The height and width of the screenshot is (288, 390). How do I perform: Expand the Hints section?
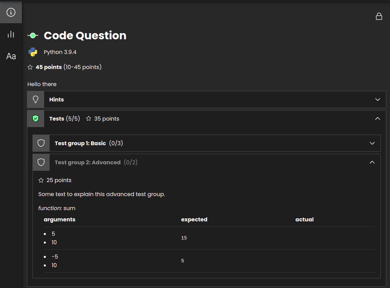pos(377,99)
